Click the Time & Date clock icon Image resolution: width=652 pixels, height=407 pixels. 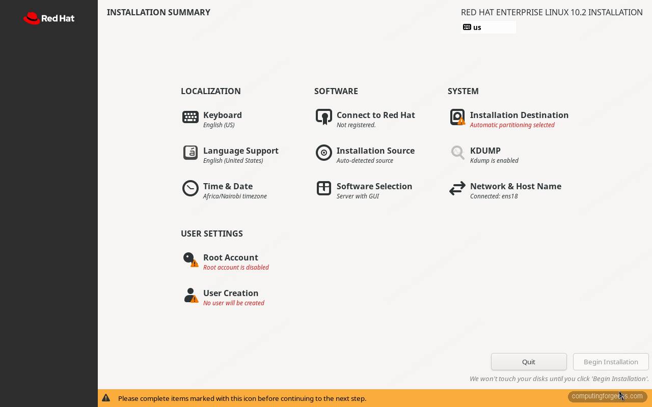point(191,188)
